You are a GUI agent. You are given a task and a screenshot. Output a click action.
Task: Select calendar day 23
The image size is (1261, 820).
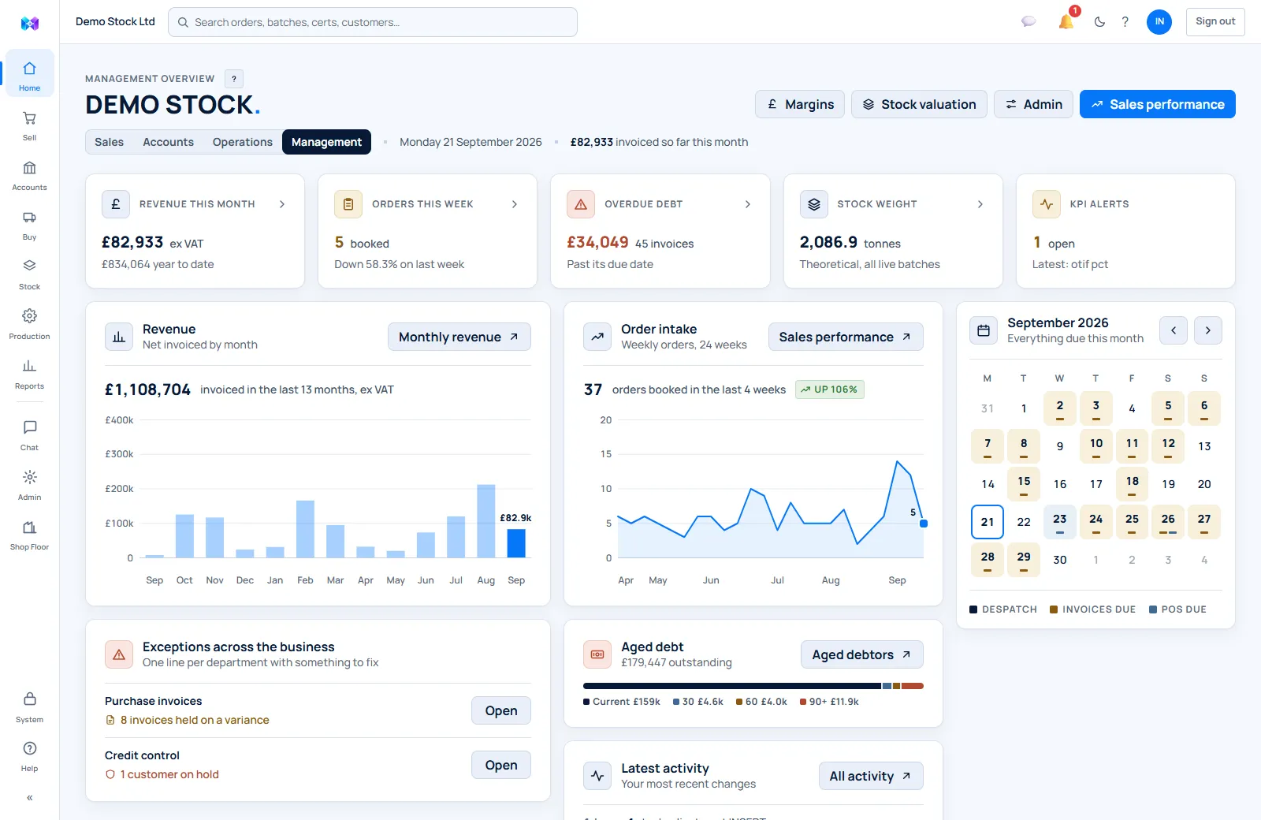click(x=1060, y=522)
